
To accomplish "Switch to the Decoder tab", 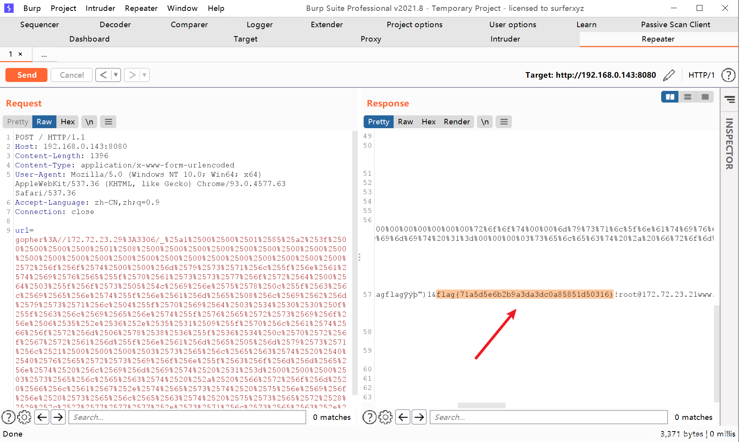I will coord(115,24).
